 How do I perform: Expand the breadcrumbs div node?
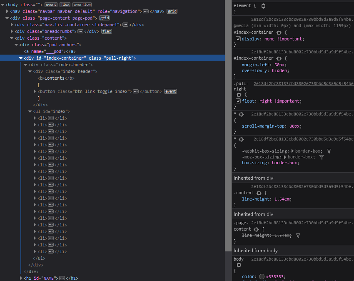(12, 31)
